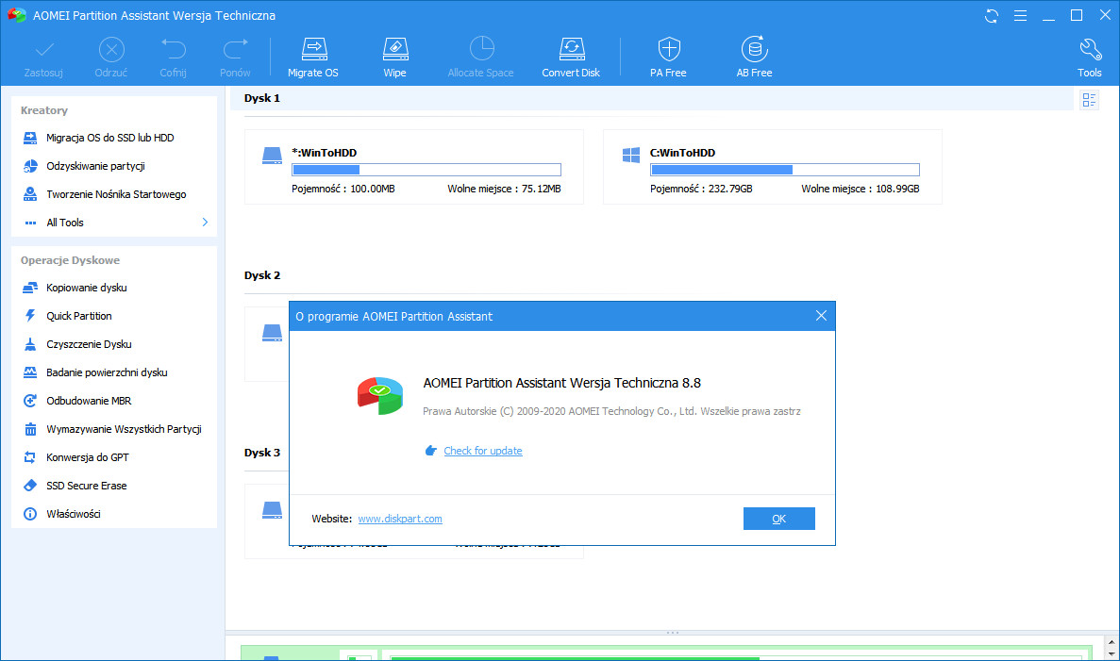Click the refresh icon in title bar
1120x661 pixels.
[992, 16]
